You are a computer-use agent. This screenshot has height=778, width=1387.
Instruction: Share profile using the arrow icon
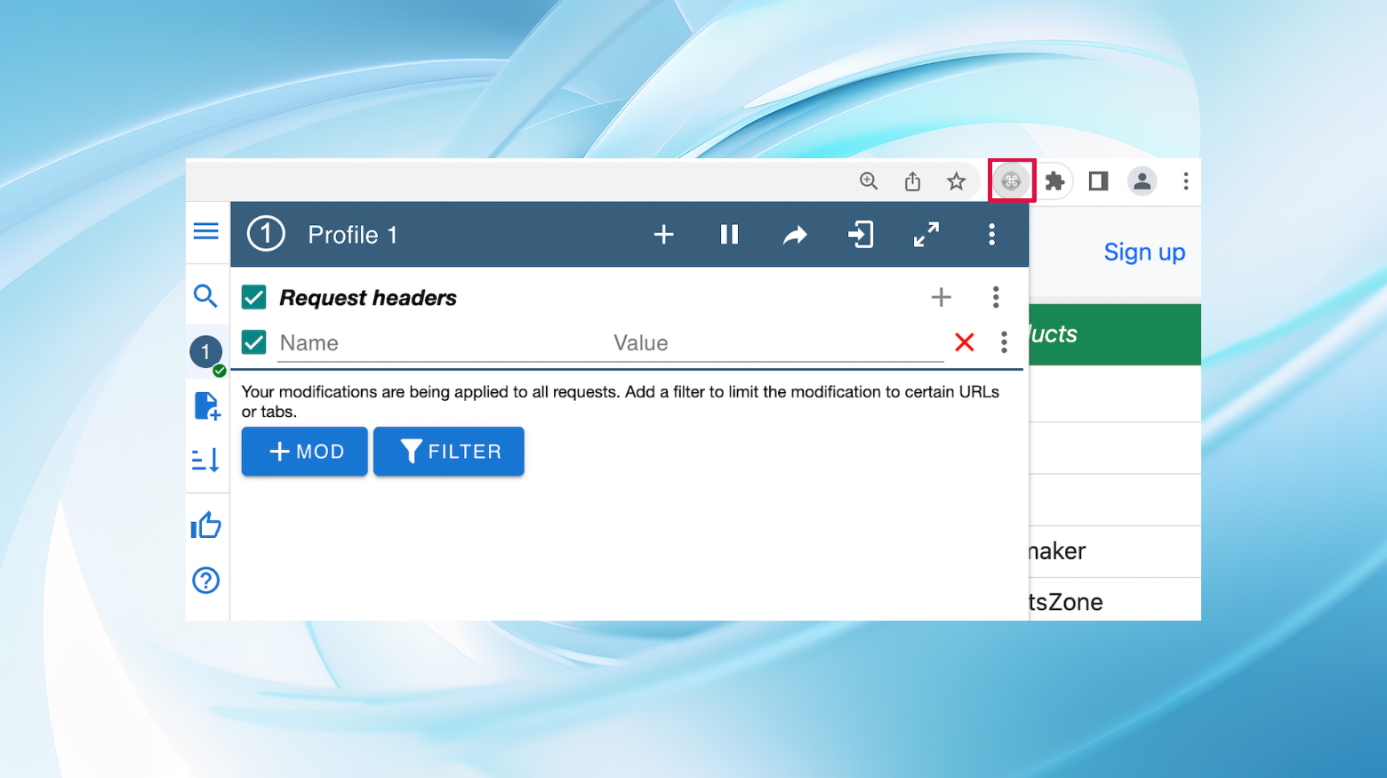coord(795,235)
